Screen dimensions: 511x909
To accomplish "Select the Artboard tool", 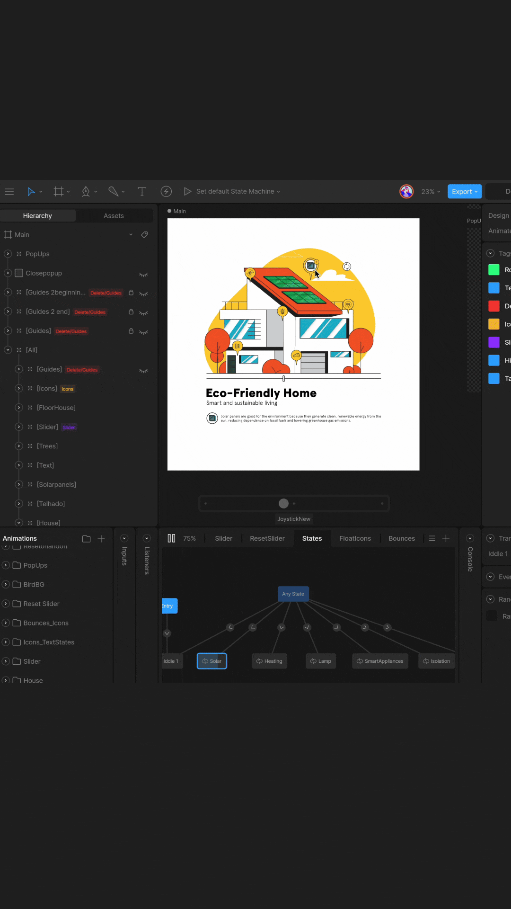I will 59,191.
